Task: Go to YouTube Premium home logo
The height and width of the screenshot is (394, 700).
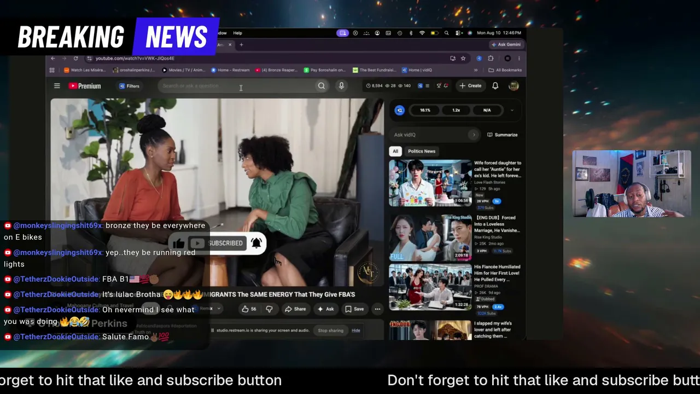Action: [85, 86]
